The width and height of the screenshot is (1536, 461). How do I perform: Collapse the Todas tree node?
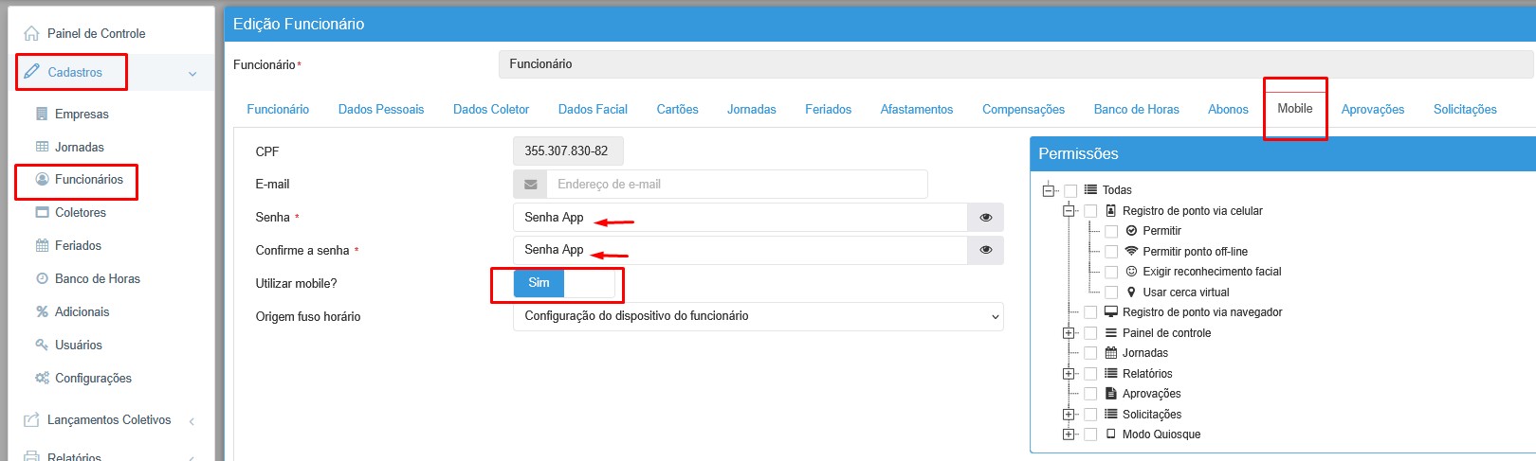[x=1049, y=190]
